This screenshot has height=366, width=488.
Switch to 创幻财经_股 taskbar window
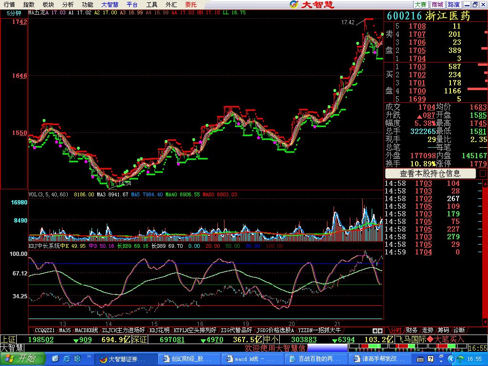coord(189,359)
